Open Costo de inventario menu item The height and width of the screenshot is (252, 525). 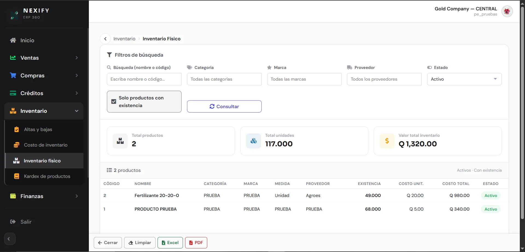[x=44, y=145]
